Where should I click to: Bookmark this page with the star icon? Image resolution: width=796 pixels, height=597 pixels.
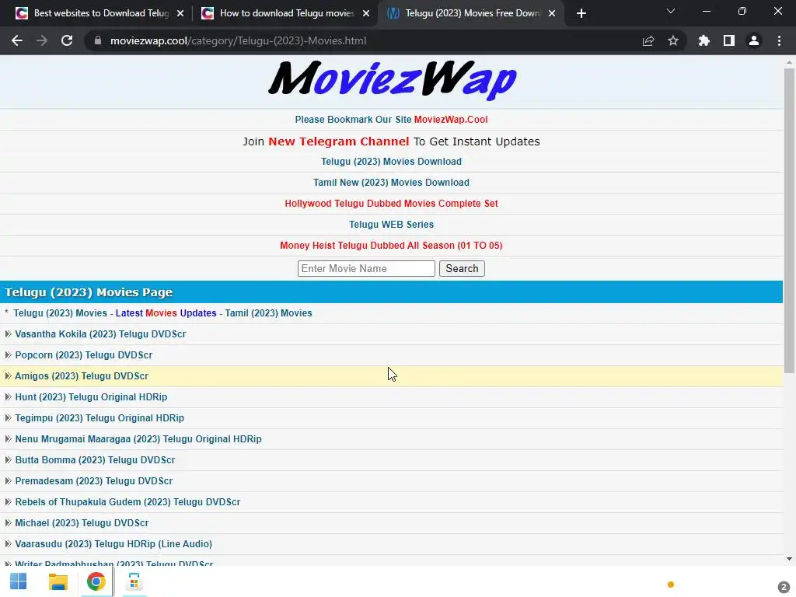[x=673, y=40]
